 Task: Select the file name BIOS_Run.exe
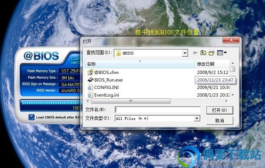108,80
